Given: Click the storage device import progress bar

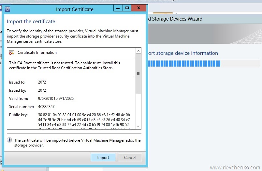Looking at the screenshot, I should click(x=184, y=64).
